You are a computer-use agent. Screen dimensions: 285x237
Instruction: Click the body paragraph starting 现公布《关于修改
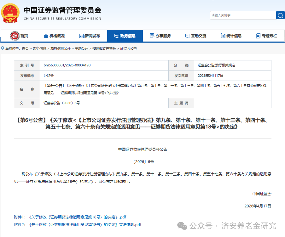143,178
